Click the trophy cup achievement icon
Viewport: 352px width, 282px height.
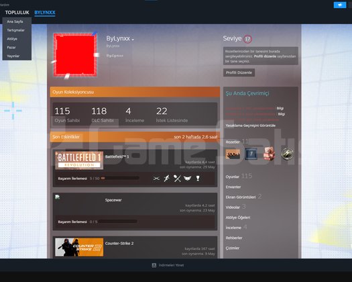coord(198,179)
